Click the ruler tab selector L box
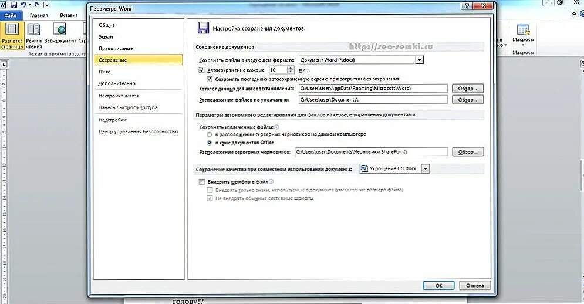This screenshot has width=584, height=304. coord(4,65)
